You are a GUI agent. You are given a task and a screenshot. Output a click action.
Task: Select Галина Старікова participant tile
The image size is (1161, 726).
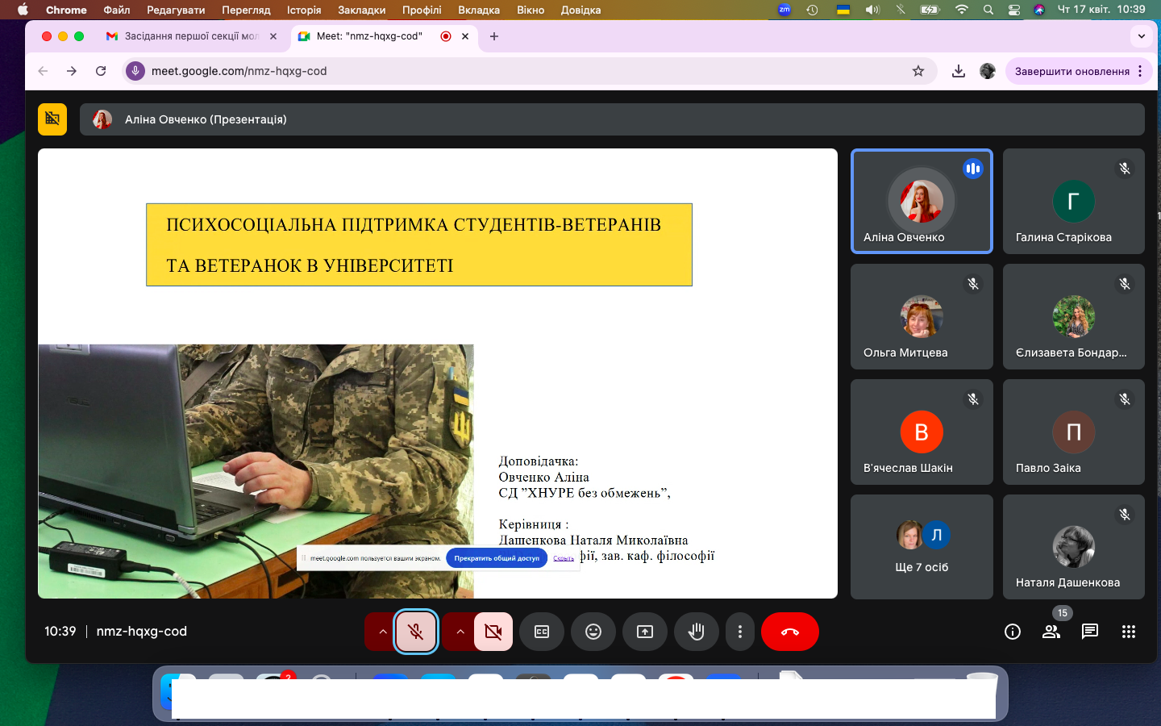1074,202
